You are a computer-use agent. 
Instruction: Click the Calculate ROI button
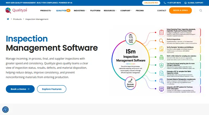151,3
